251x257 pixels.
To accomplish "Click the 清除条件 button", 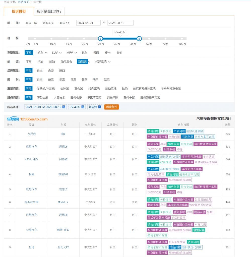I will pyautogui.click(x=111, y=107).
